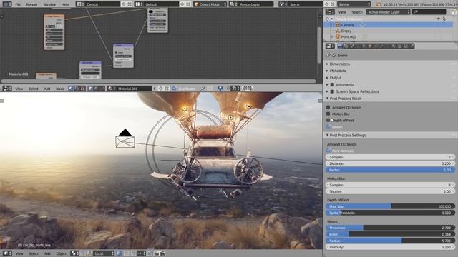Open the properties editor type icon
The width and height of the screenshot is (458, 257).
click(330, 46)
